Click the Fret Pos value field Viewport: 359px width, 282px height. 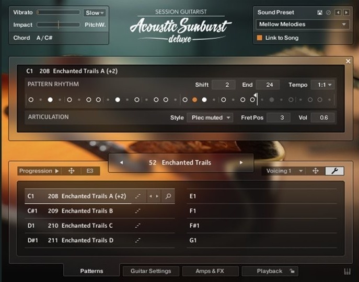(279, 118)
